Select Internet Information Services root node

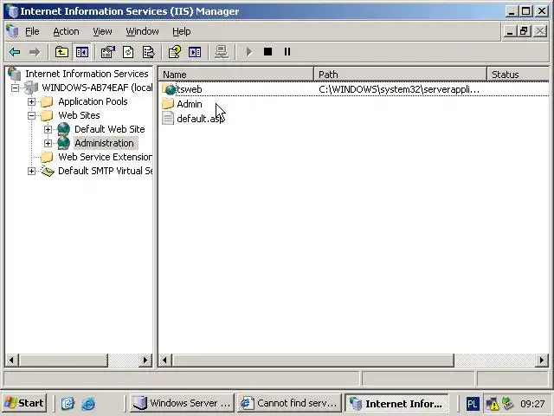tap(87, 74)
